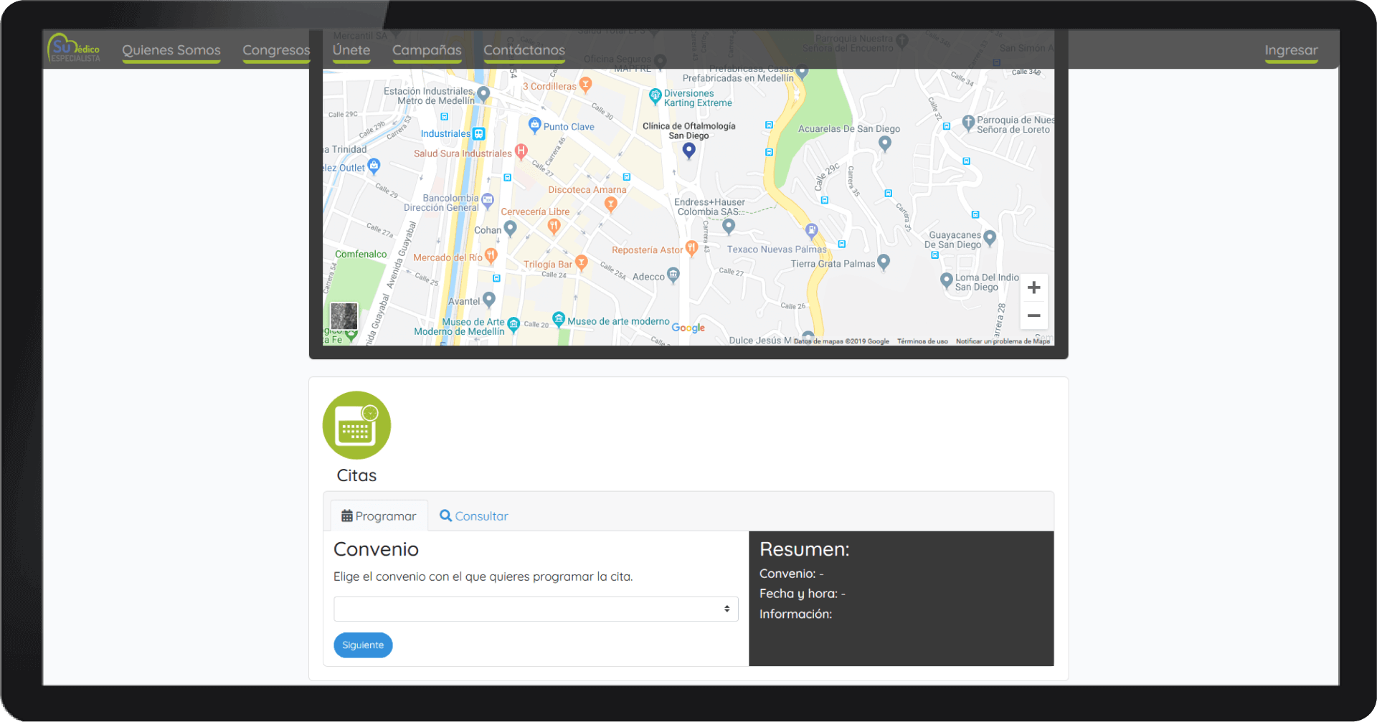Click the Avantel location marker
The image size is (1377, 722).
coord(489,298)
